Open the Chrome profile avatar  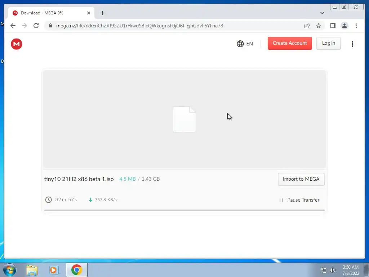point(344,26)
